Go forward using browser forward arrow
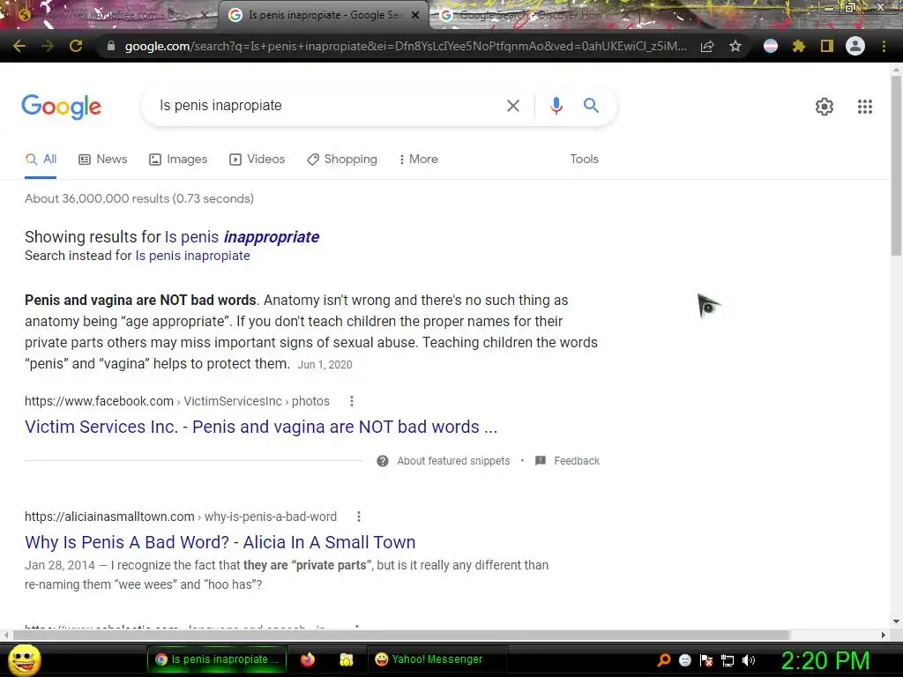This screenshot has height=677, width=903. (48, 46)
